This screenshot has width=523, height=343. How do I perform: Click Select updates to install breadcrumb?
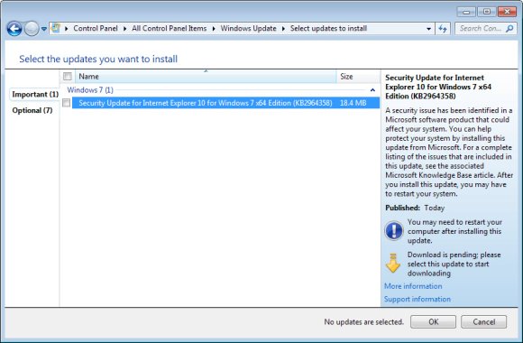(328, 28)
